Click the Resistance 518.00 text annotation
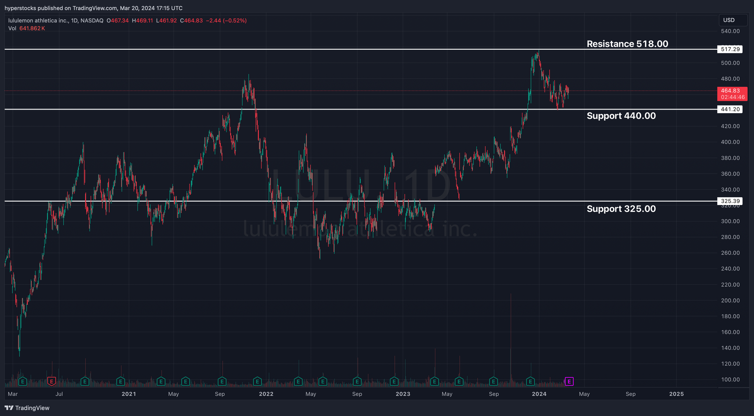The width and height of the screenshot is (754, 416). [627, 44]
